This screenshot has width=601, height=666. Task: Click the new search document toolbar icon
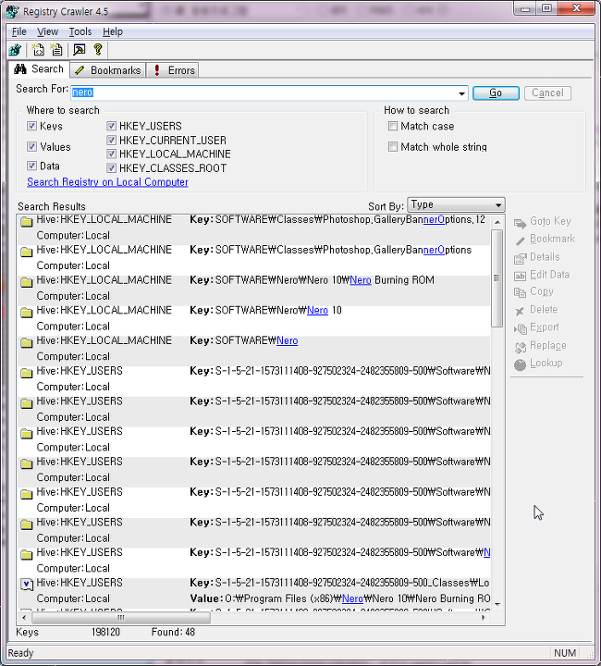pyautogui.click(x=38, y=50)
